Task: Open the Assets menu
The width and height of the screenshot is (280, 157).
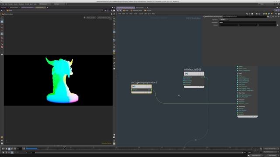Action: [x=16, y=4]
